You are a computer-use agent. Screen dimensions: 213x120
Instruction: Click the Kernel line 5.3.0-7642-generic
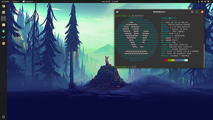(176, 27)
